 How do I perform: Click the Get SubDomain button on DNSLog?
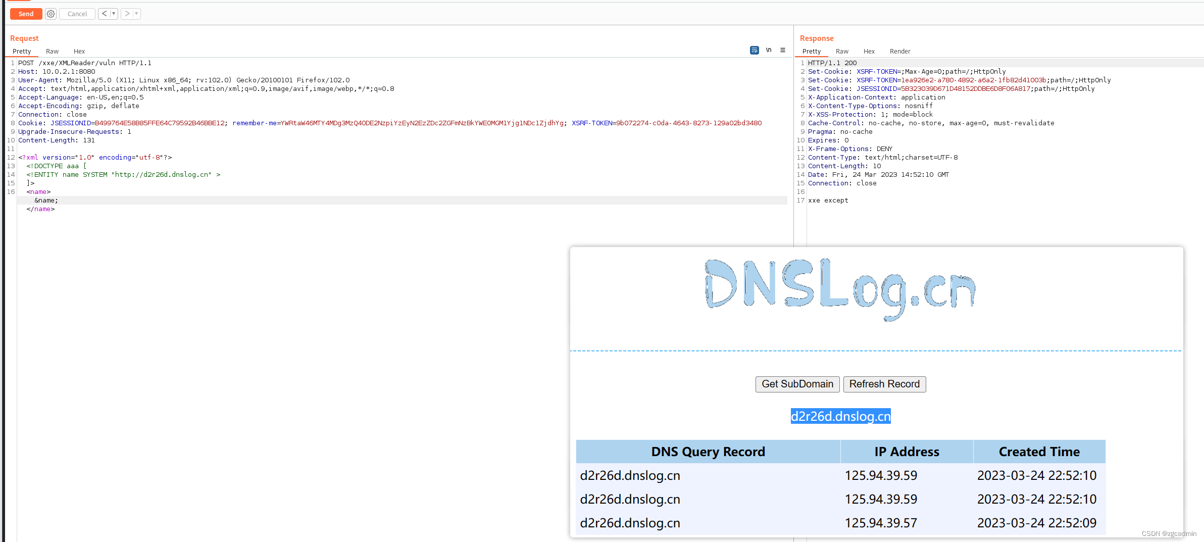pyautogui.click(x=797, y=384)
